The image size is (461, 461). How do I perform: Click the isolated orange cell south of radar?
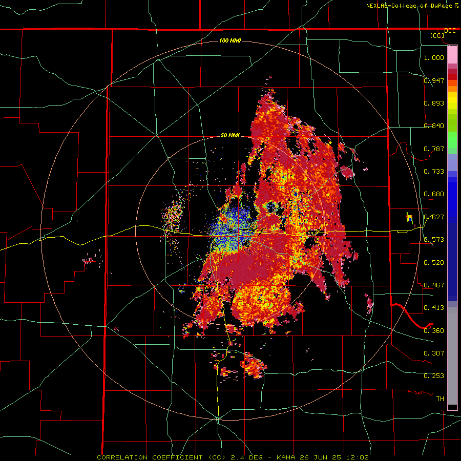(254, 365)
